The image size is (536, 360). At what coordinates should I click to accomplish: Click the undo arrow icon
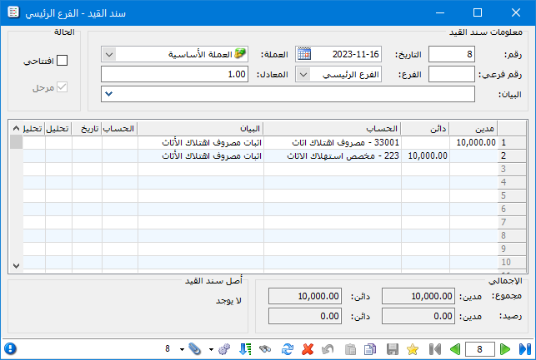click(x=328, y=349)
